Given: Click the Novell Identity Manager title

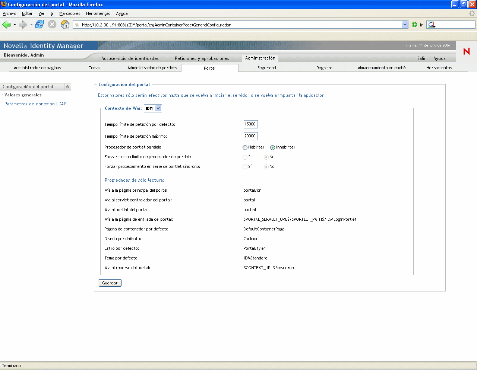Looking at the screenshot, I should (x=43, y=46).
